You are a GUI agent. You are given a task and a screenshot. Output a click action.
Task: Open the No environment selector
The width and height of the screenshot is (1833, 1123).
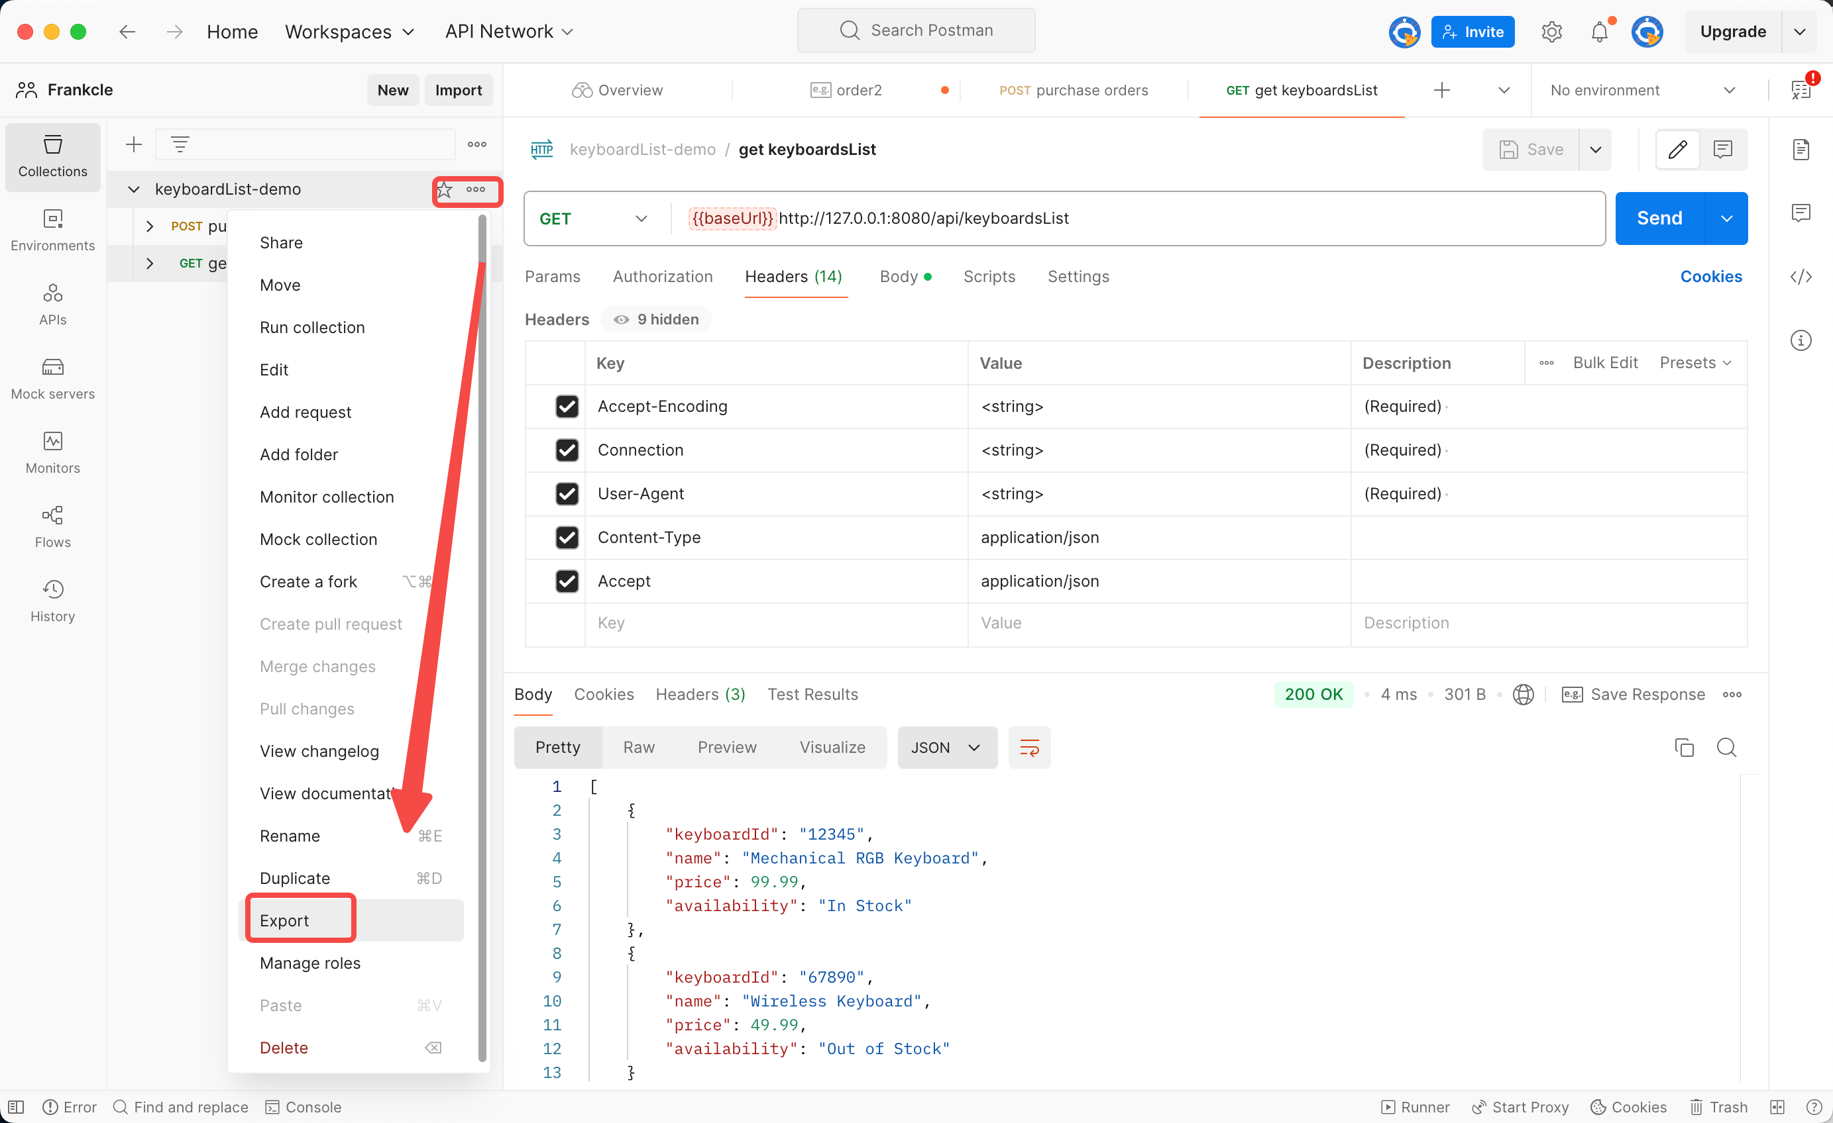click(1643, 90)
